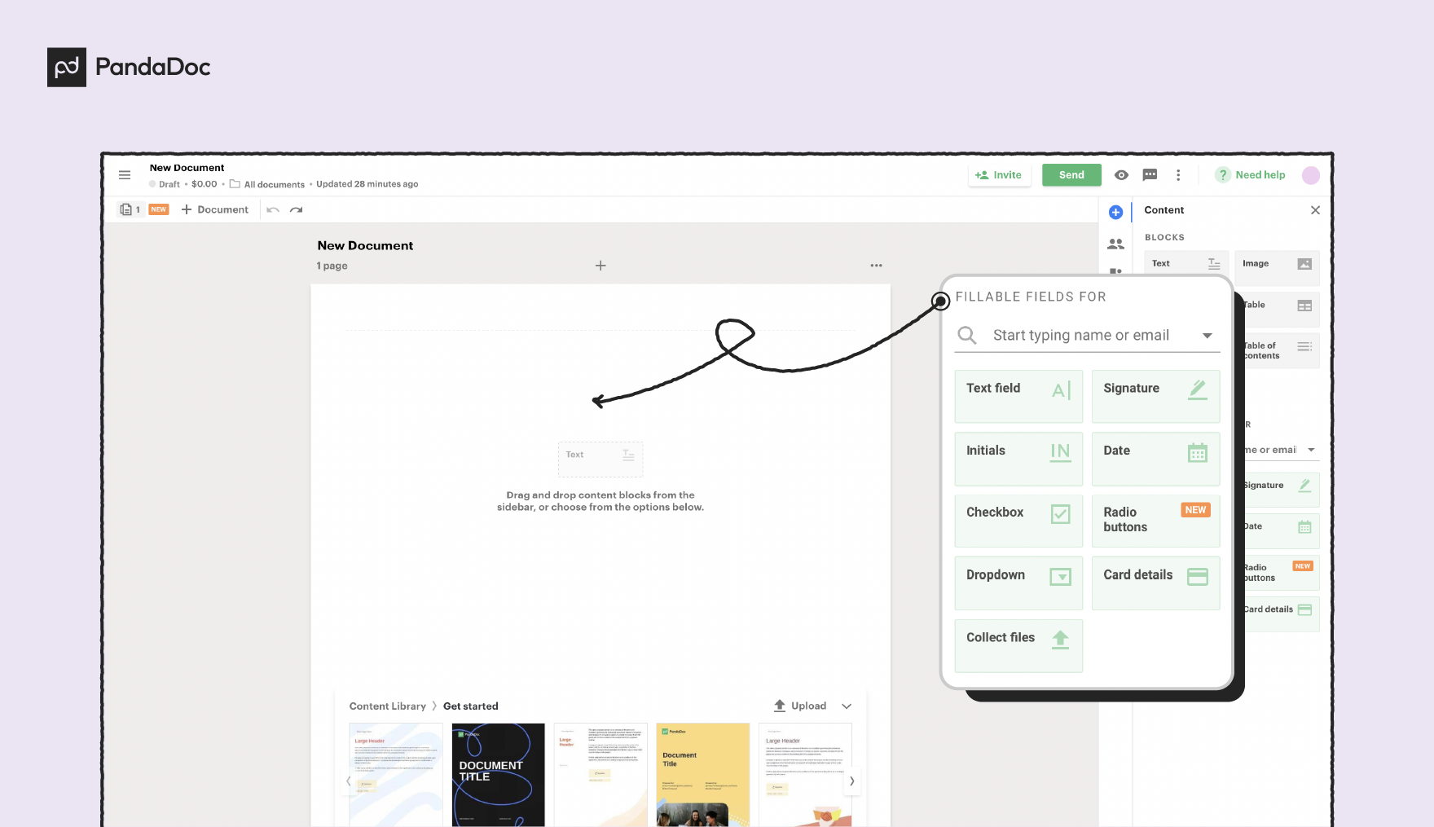This screenshot has width=1434, height=827.
Task: Open the hamburger navigation menu
Action: point(124,174)
